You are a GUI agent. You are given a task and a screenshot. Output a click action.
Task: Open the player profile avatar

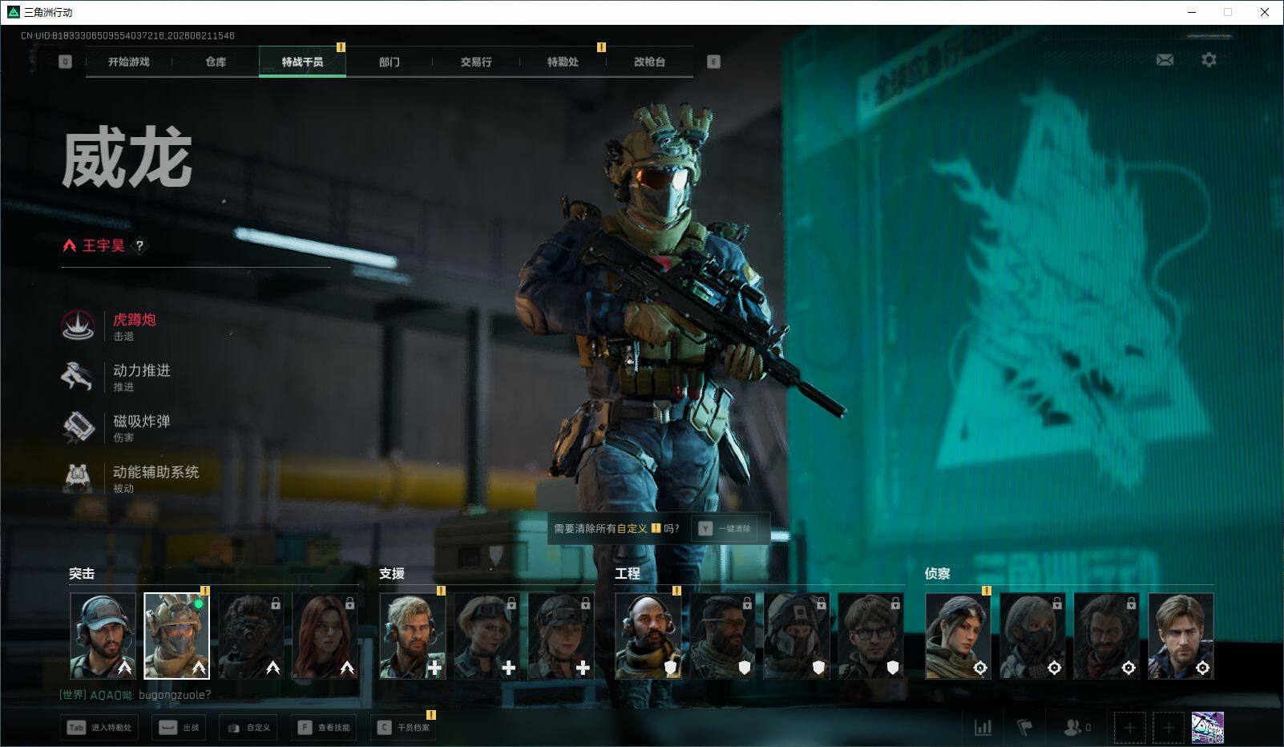[x=1208, y=728]
